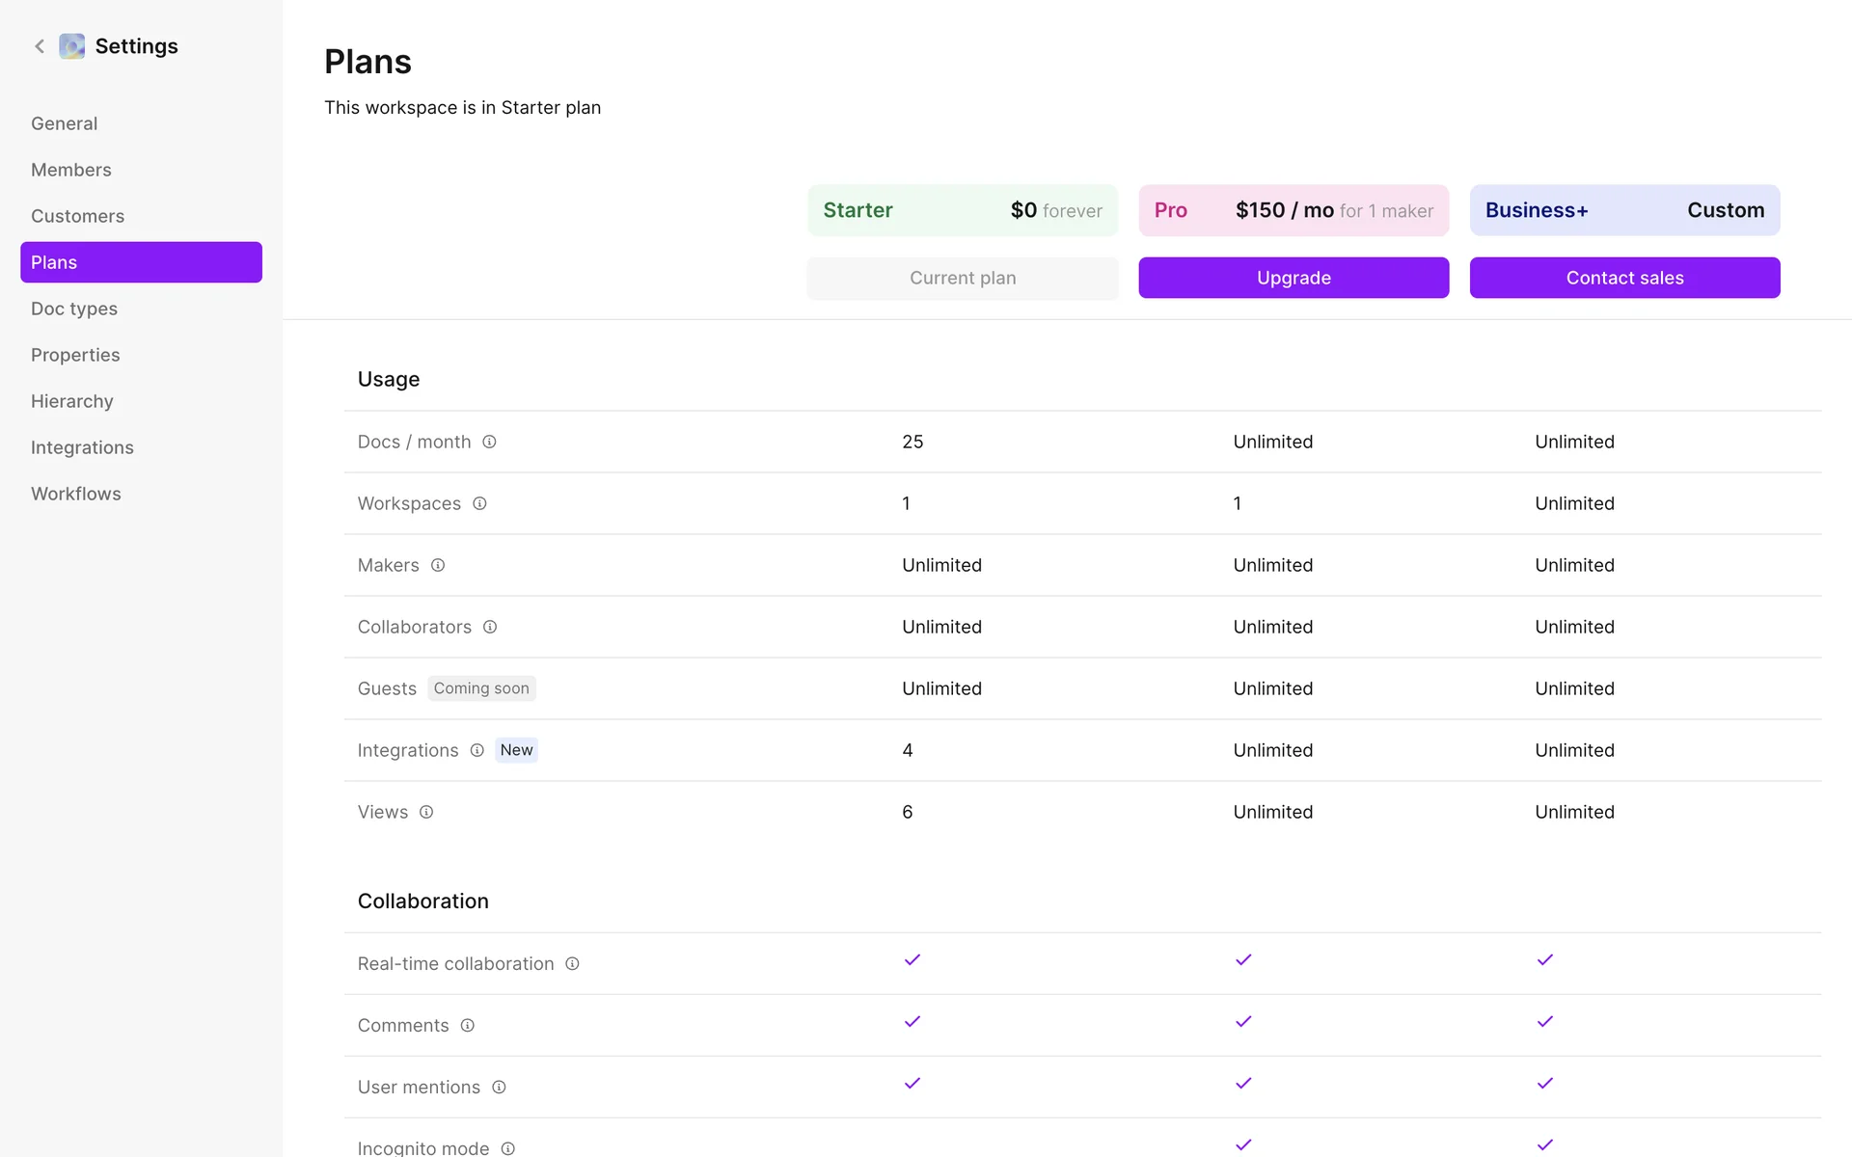Click info icon next to User mentions
Screen dimensions: 1852x1157
click(499, 1087)
